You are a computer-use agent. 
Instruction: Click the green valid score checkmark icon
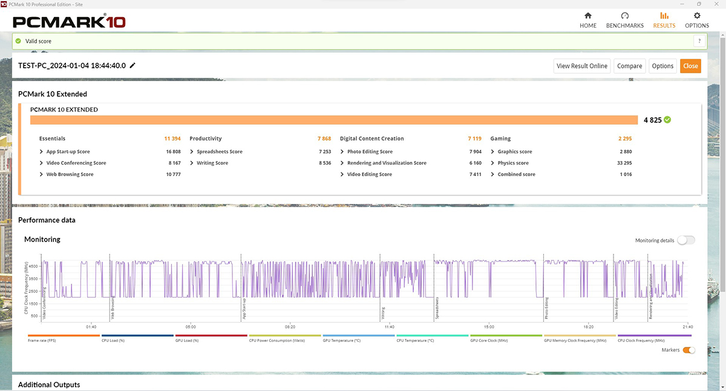pos(18,41)
